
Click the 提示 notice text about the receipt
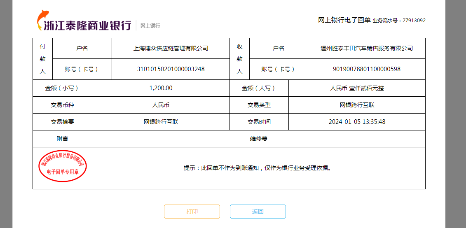(x=258, y=168)
